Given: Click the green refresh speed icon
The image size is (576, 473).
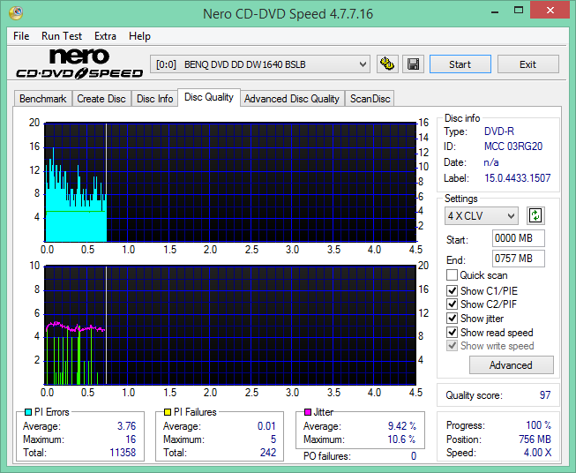Looking at the screenshot, I should (535, 215).
